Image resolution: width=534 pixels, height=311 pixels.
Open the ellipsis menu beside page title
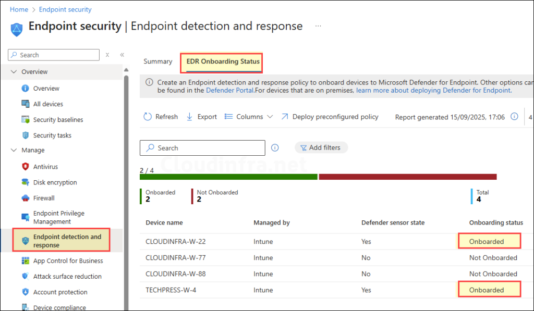(x=318, y=26)
